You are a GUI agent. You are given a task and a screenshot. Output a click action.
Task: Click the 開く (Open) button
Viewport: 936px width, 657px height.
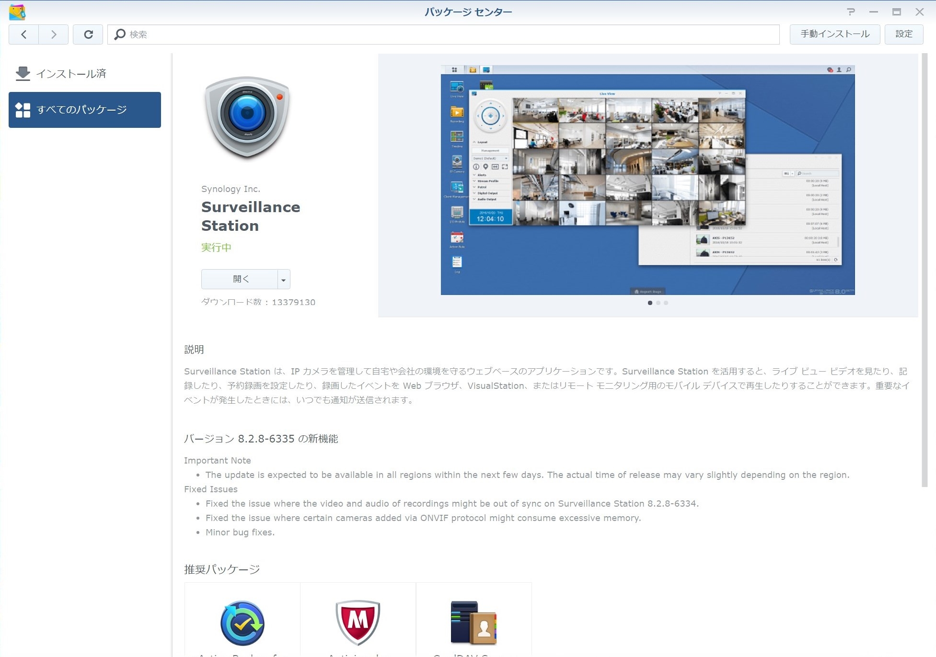(240, 279)
